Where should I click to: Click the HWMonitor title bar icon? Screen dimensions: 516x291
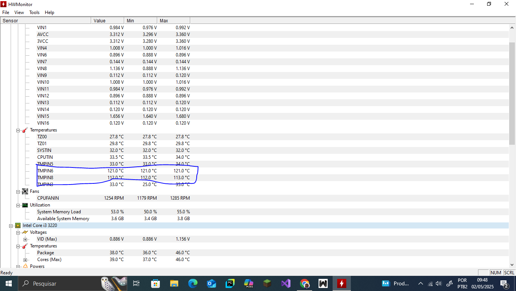coord(4,4)
